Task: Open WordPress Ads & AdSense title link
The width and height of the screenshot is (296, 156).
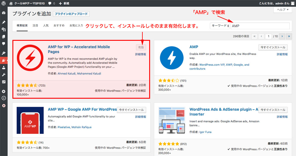Action: tap(224, 112)
